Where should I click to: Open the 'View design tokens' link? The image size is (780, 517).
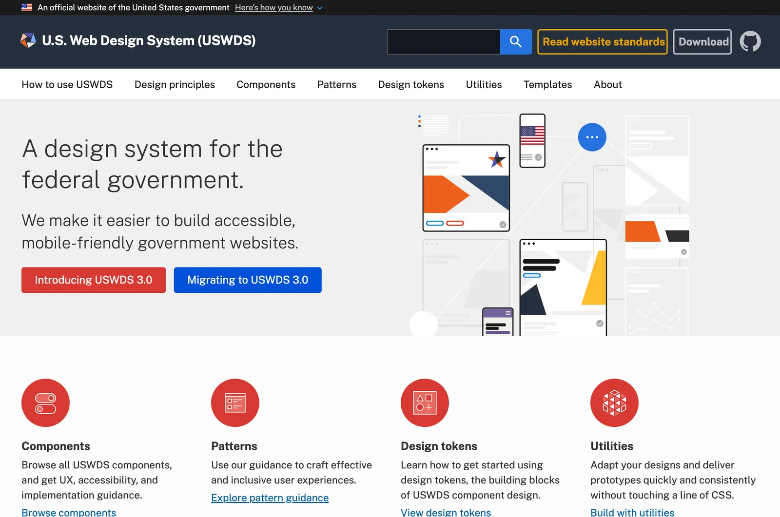click(446, 512)
